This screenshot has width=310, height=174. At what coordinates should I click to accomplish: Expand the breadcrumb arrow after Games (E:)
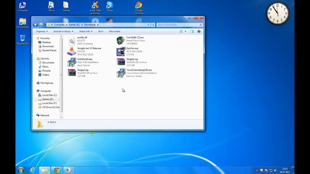(x=82, y=25)
